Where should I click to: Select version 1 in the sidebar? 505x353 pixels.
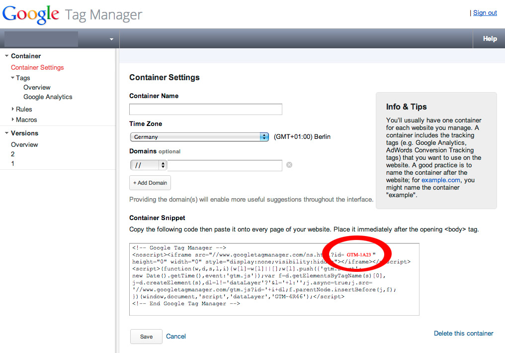(12, 164)
